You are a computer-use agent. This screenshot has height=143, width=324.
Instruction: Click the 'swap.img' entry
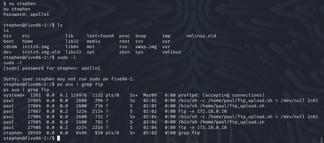146,47
